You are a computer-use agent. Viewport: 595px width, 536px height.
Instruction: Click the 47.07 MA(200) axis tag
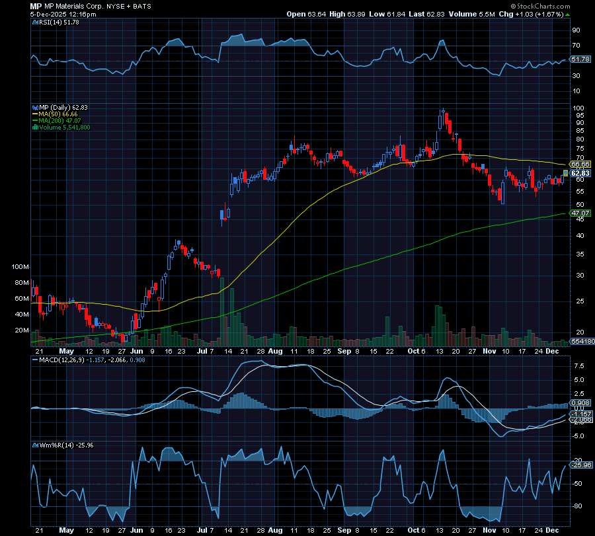(580, 213)
